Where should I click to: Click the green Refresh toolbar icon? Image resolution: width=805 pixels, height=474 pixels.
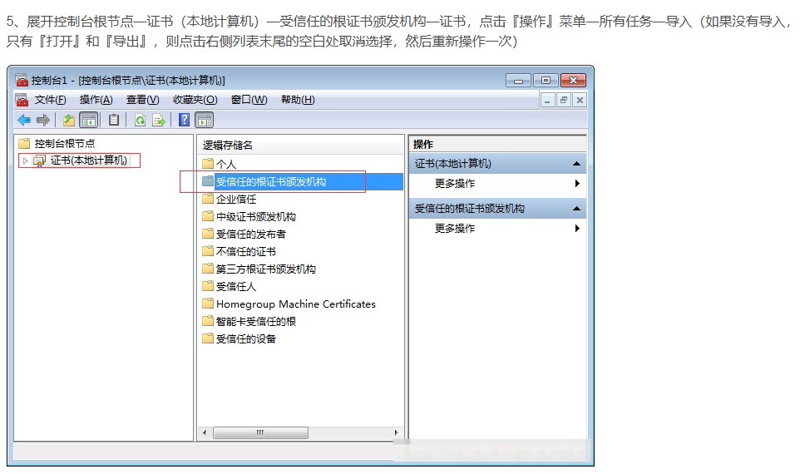pos(140,120)
